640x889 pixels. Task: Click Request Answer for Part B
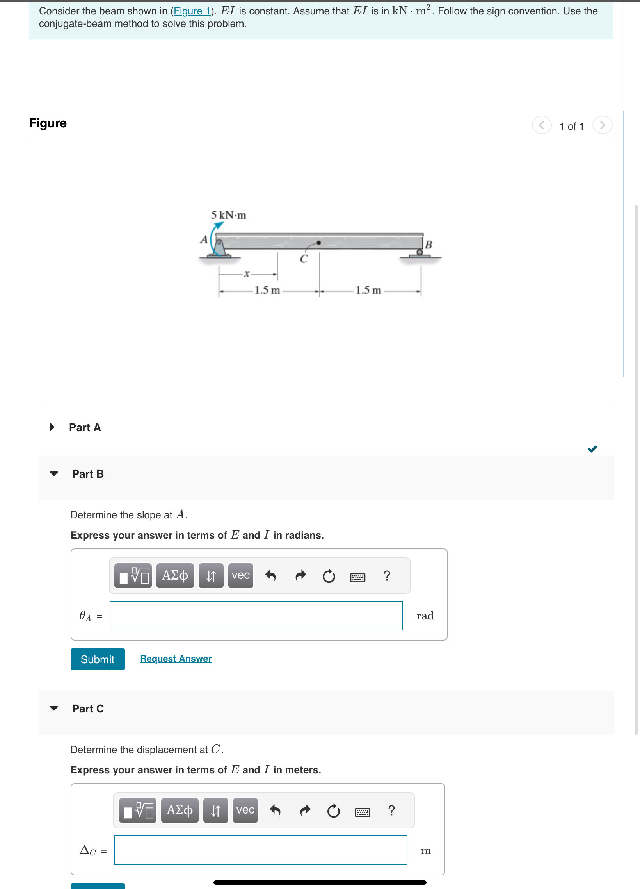[176, 659]
